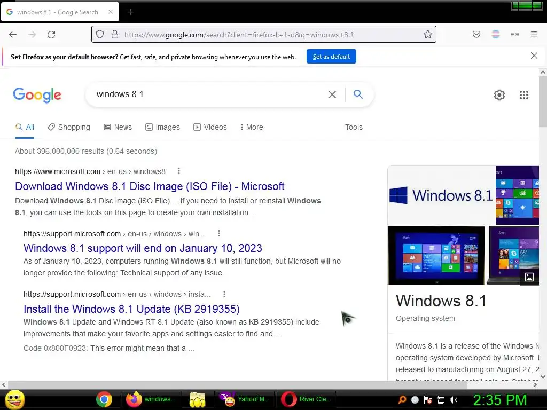The height and width of the screenshot is (410, 547).
Task: Click the Google logo
Action: tap(37, 95)
